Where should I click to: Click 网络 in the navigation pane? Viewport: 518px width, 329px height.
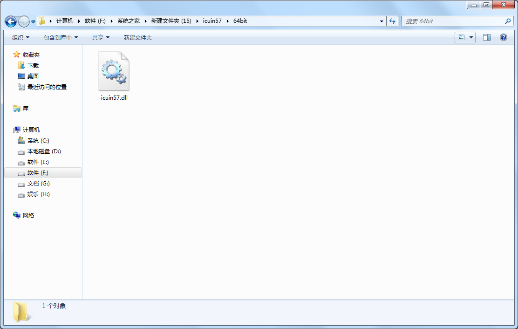tap(28, 216)
